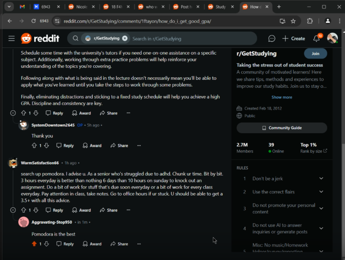Viewport: 345px width, 260px height.
Task: Open notifications bell with unread badge
Action: pyautogui.click(x=317, y=38)
